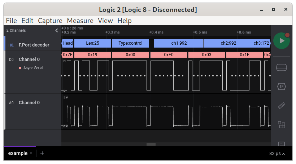This screenshot has height=164, width=296.
Task: Click the 0 s : 28 ms timestamp
Action: [x=73, y=28]
